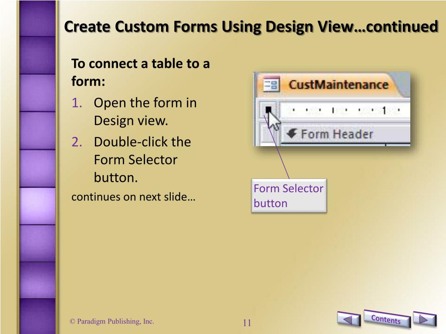Click the Form Header arrow icon
The width and height of the screenshot is (446, 334).
(x=291, y=133)
